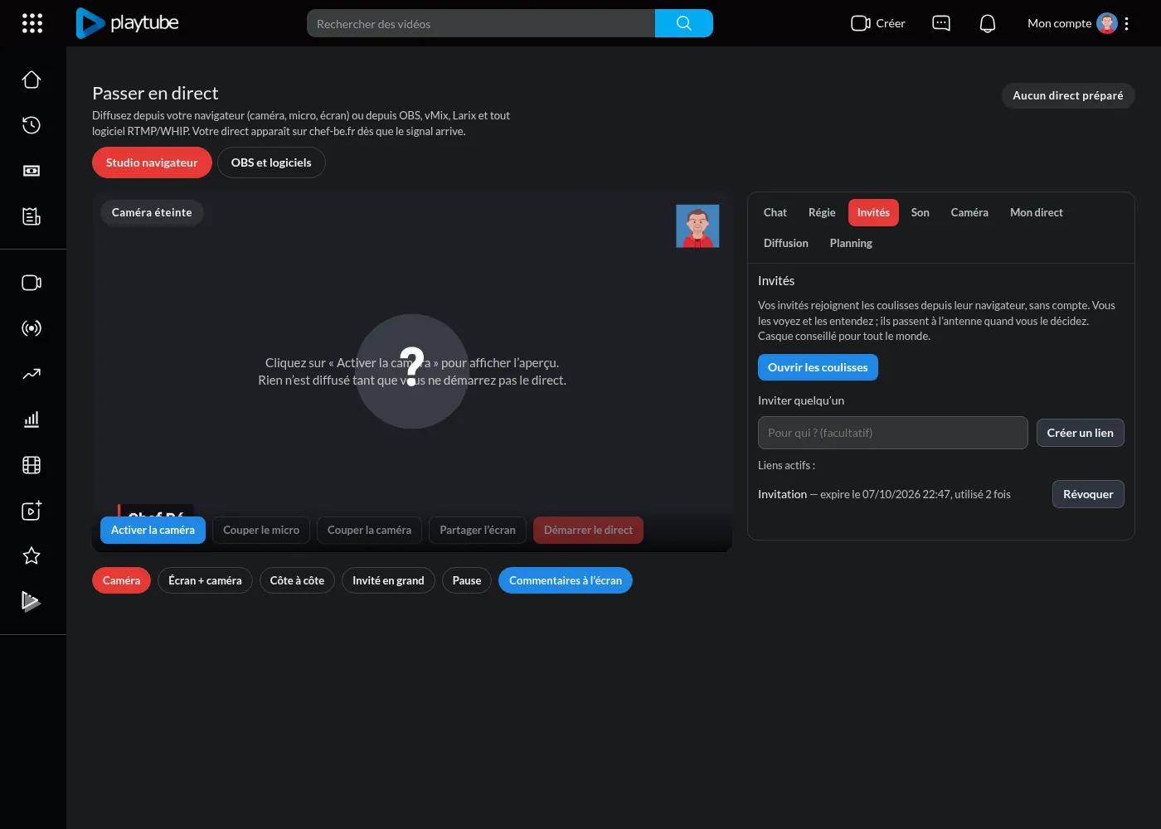This screenshot has width=1161, height=829.
Task: Open the Créer menu in header
Action: pos(878,23)
